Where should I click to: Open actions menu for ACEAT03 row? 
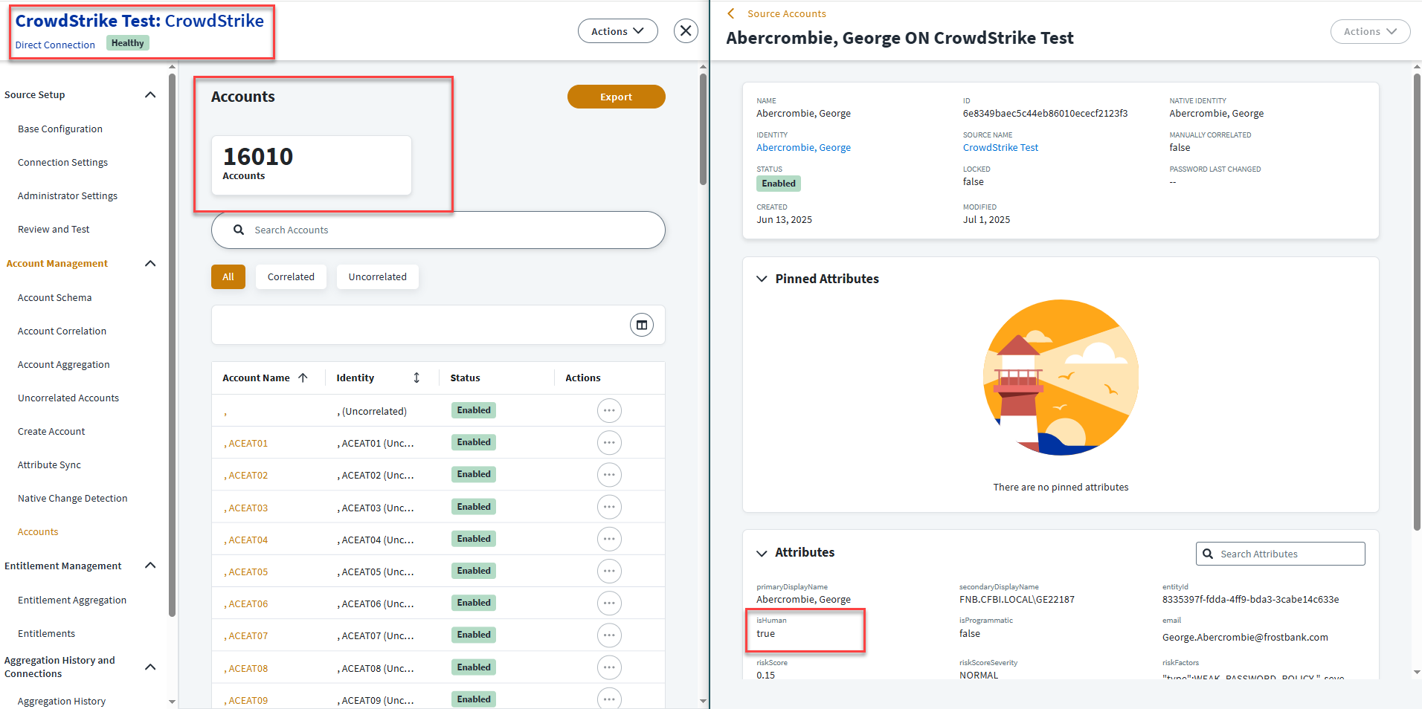click(x=609, y=507)
